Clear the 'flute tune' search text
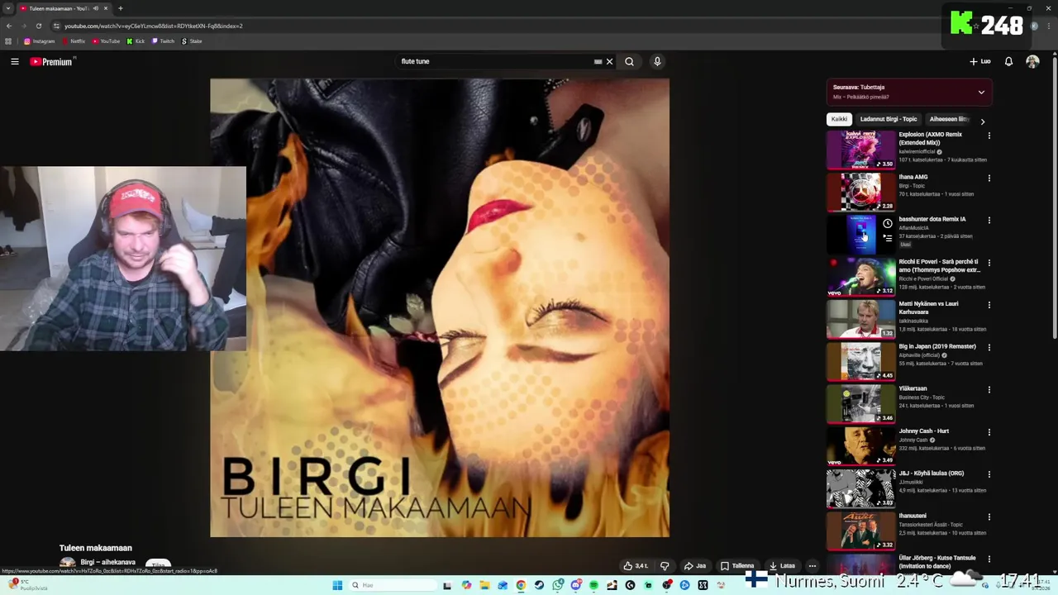The height and width of the screenshot is (595, 1058). pyautogui.click(x=609, y=61)
